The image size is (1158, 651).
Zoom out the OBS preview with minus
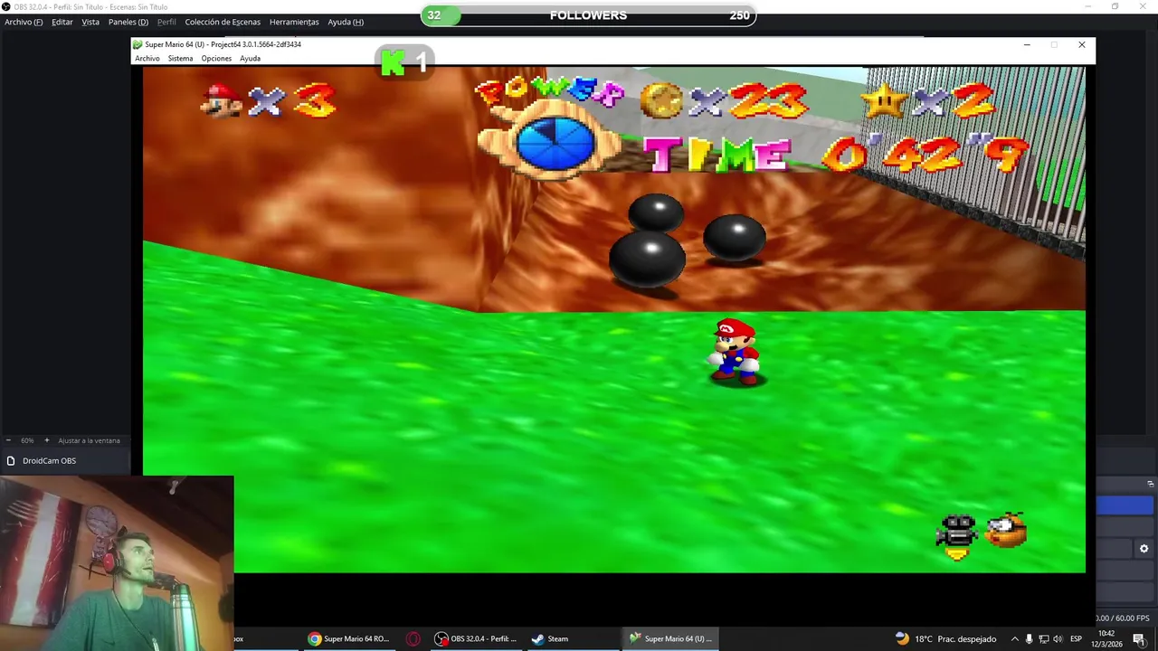(x=8, y=440)
